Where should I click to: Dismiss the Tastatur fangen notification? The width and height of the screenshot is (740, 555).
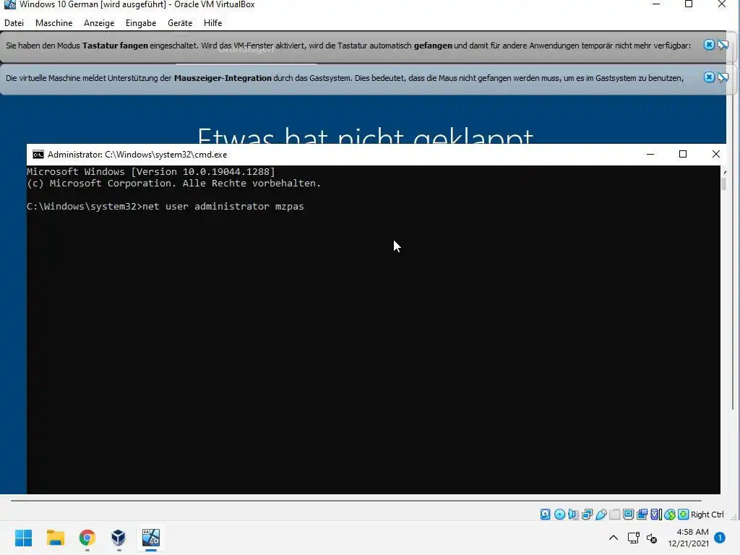point(709,45)
